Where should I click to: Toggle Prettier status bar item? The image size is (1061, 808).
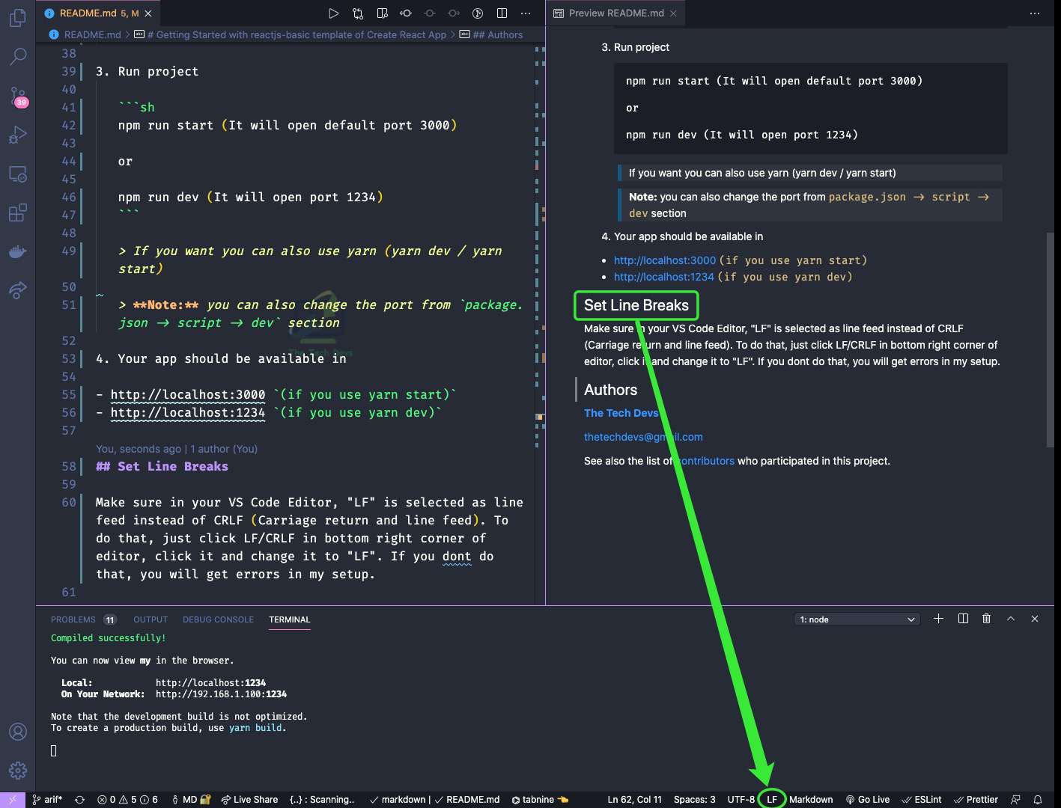976,800
